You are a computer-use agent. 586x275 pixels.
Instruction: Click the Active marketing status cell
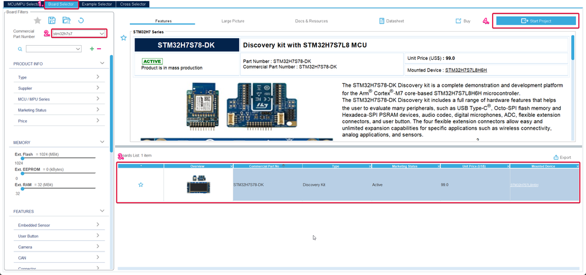point(406,185)
